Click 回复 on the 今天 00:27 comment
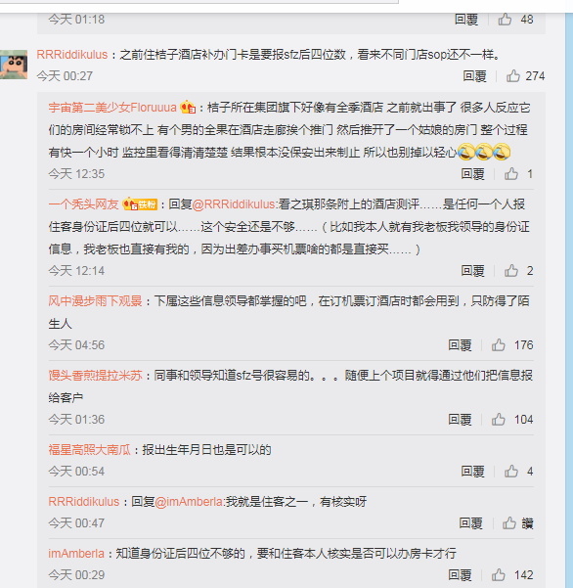The image size is (573, 588). pos(474,76)
